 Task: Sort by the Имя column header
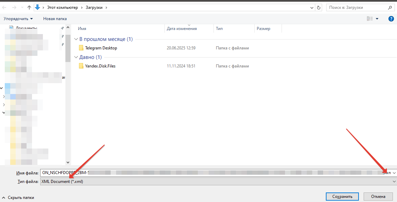tap(82, 29)
